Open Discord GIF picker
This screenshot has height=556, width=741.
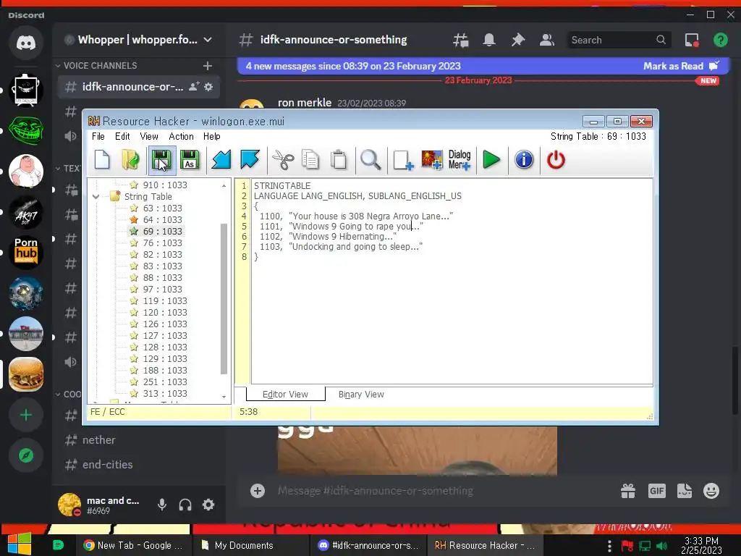pyautogui.click(x=656, y=491)
